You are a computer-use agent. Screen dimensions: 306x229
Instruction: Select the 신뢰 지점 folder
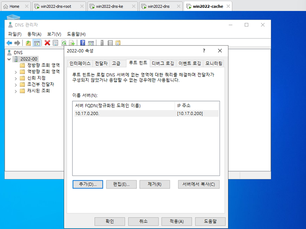[33, 78]
